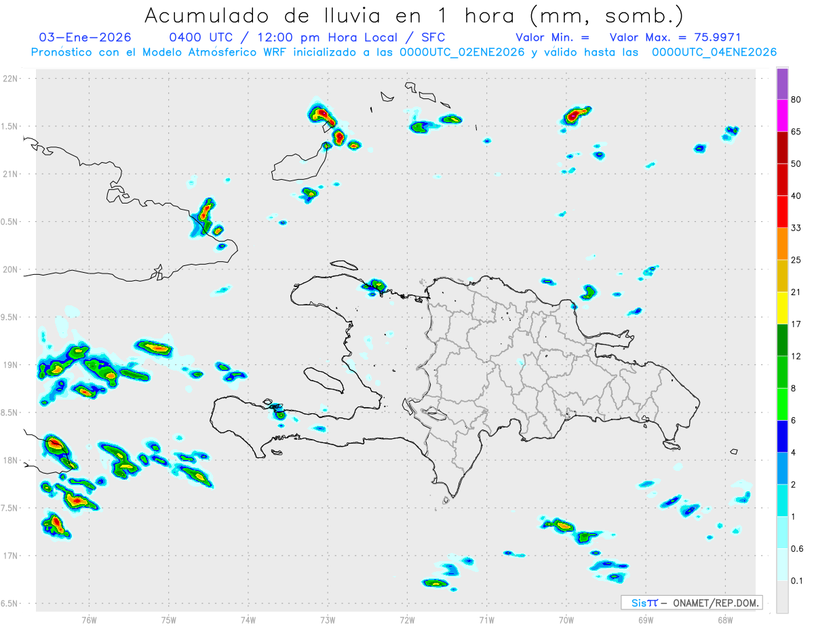Image resolution: width=814 pixels, height=629 pixels.
Task: Select the legend value '40'
Action: pyautogui.click(x=796, y=196)
